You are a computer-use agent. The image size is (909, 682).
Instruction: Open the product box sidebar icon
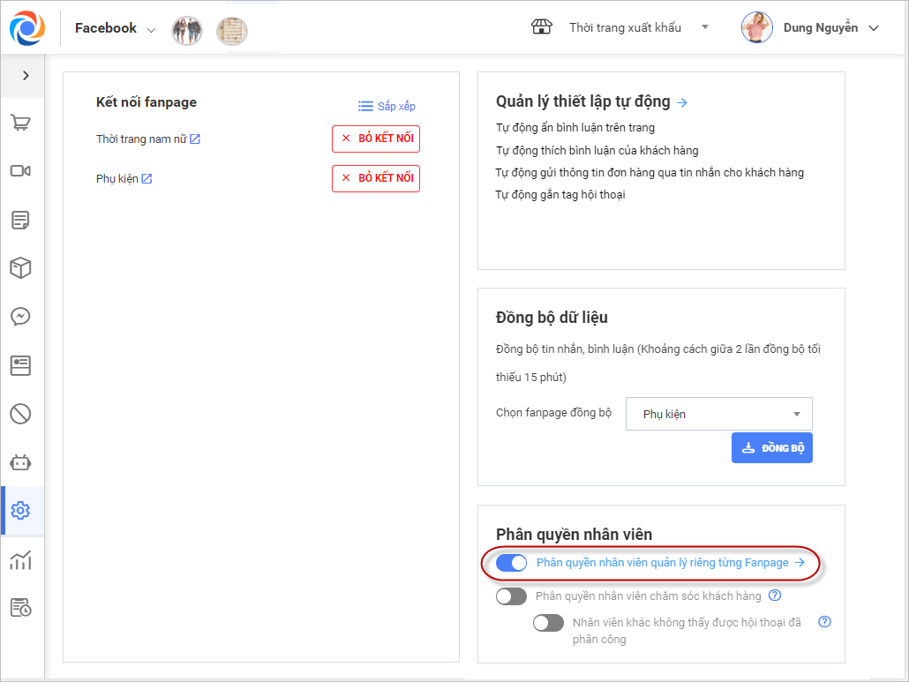click(x=20, y=267)
